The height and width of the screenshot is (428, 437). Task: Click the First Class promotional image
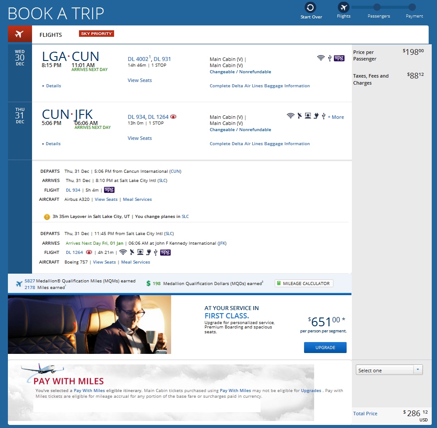coord(90,325)
